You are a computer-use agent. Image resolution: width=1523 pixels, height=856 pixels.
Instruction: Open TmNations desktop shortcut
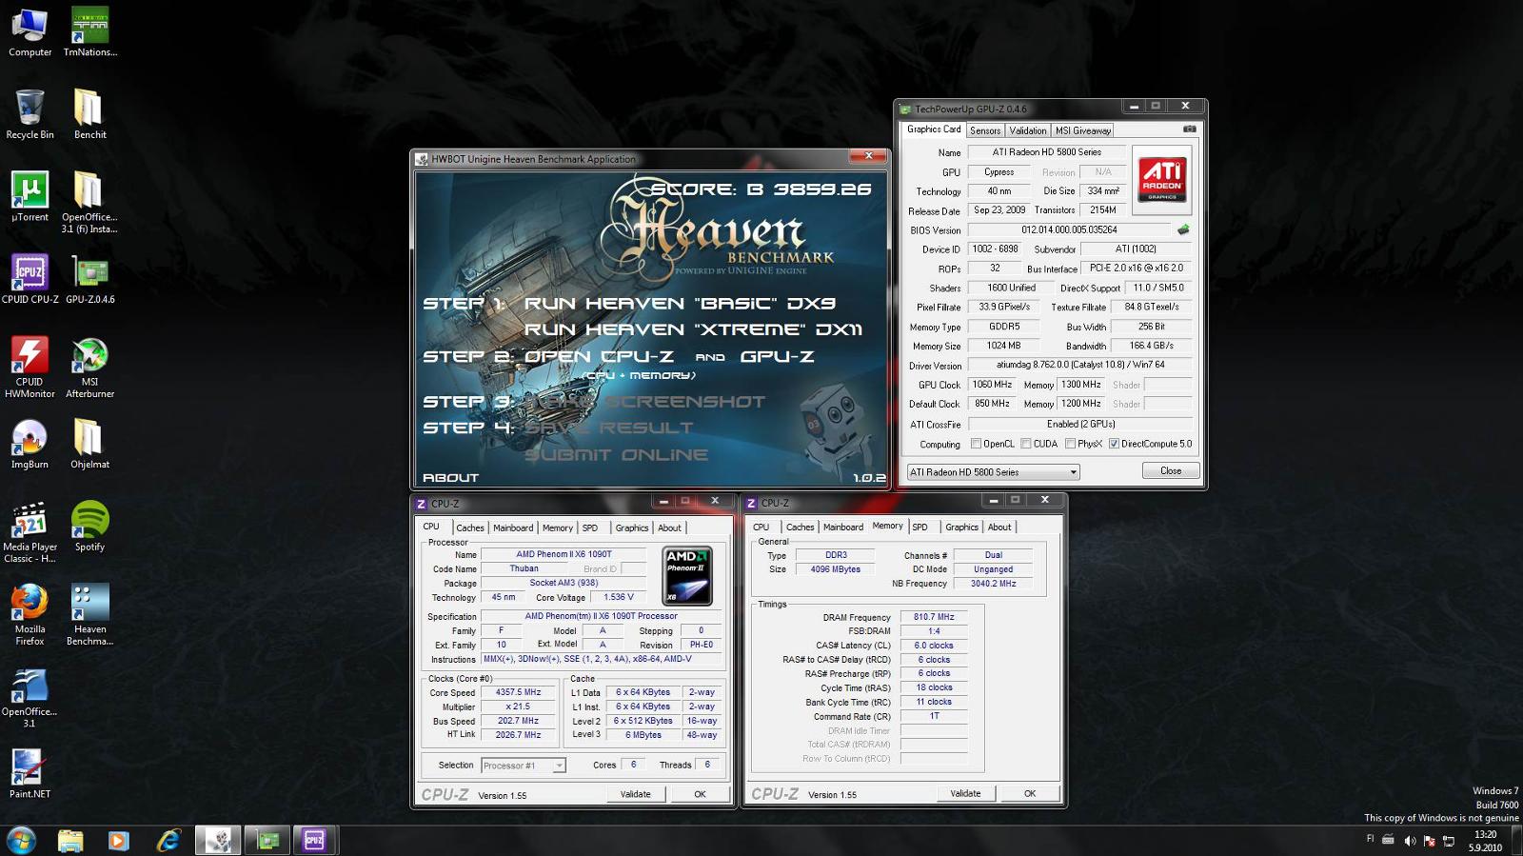point(90,32)
